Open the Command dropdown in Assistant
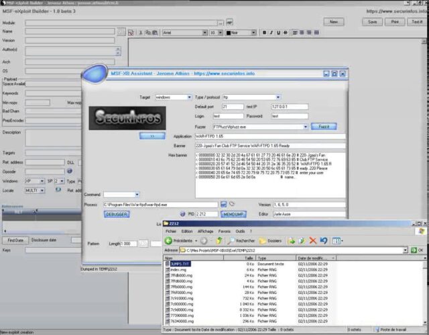 137,195
